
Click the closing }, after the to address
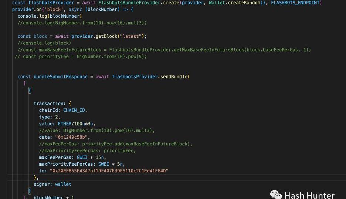36,177
